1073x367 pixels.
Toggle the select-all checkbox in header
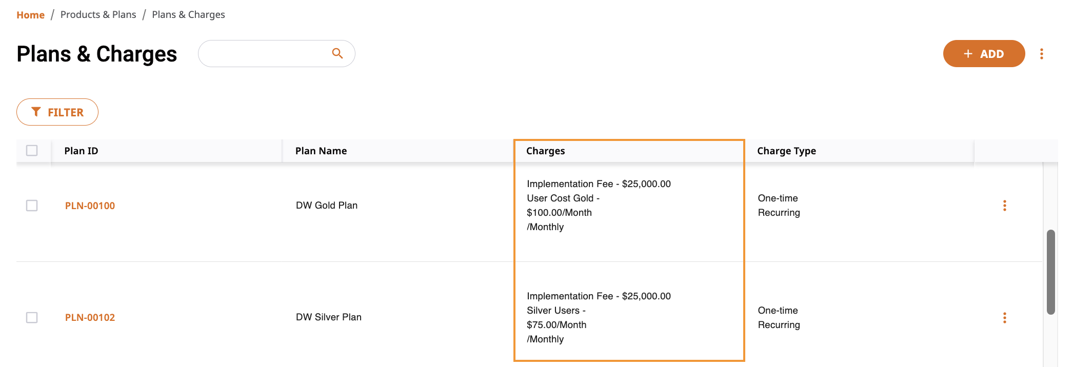pyautogui.click(x=32, y=150)
